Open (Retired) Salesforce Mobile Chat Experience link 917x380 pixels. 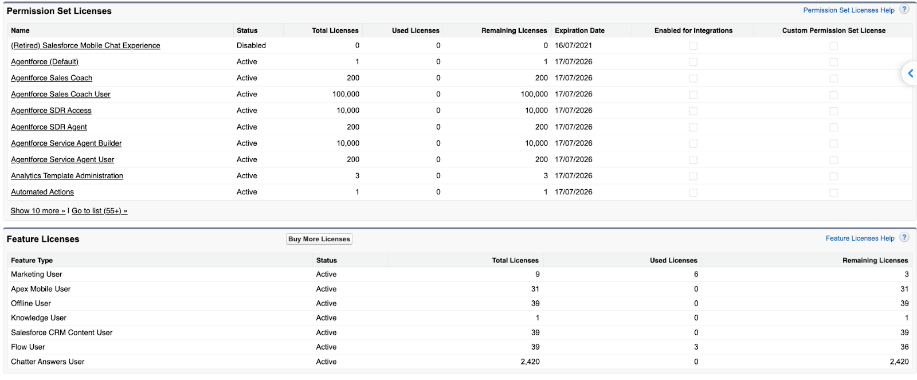(x=85, y=46)
